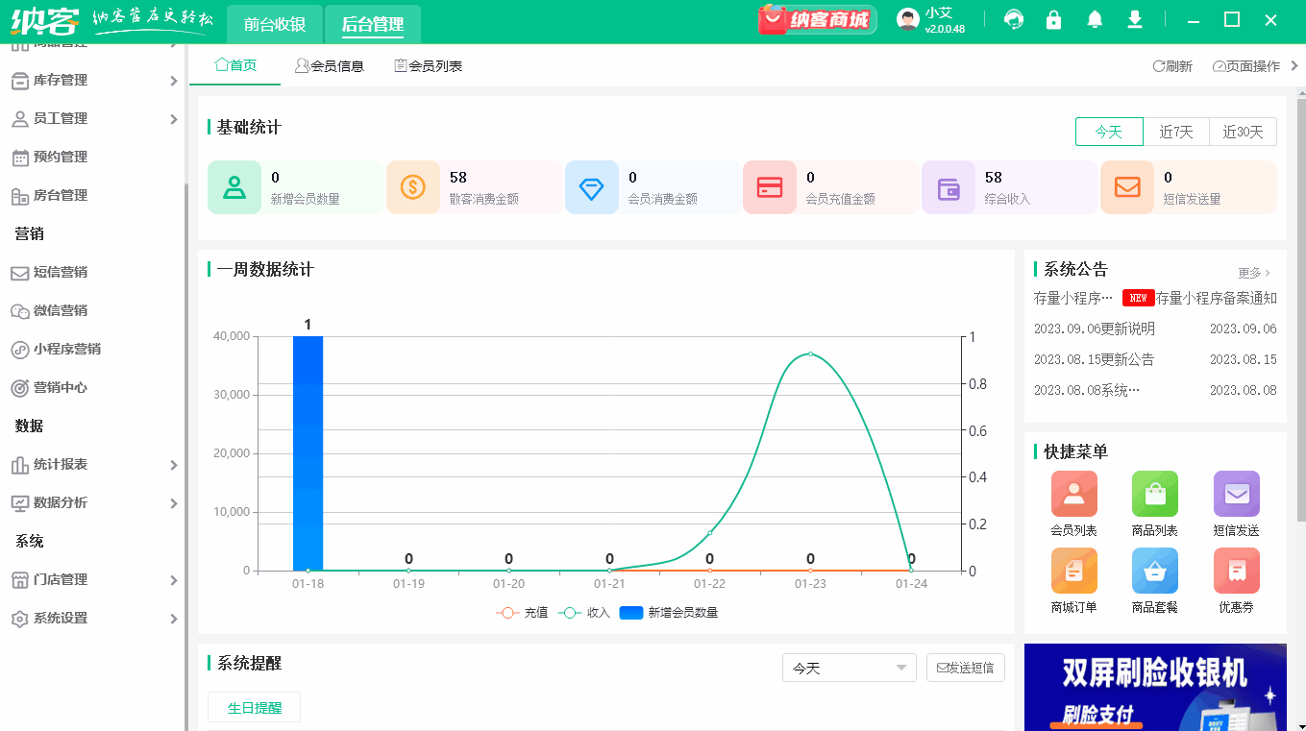This screenshot has width=1306, height=731.
Task: Open the 会员列表 quick menu icon
Action: (1073, 493)
